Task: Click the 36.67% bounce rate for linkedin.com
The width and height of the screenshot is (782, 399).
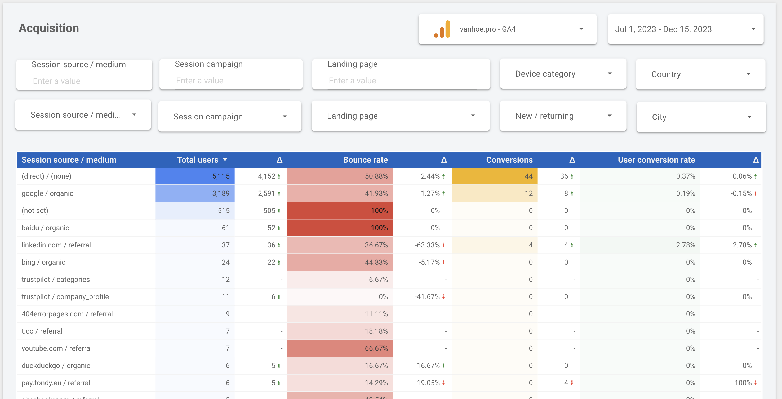Action: (340, 245)
